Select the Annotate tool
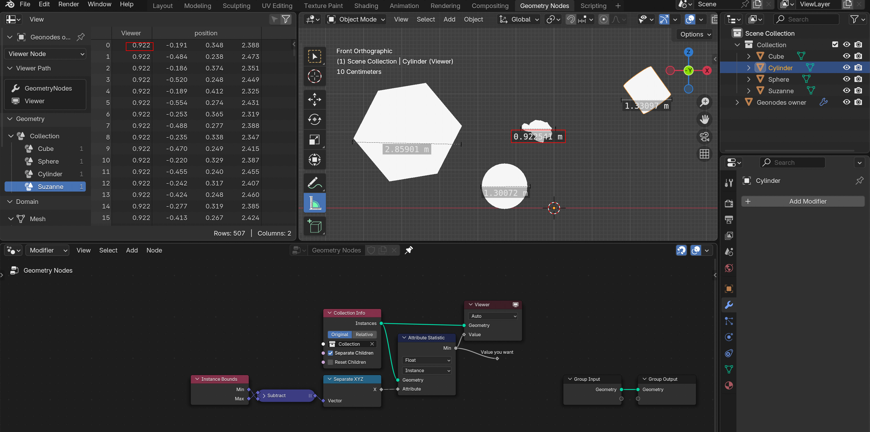Image resolution: width=870 pixels, height=432 pixels. (314, 183)
